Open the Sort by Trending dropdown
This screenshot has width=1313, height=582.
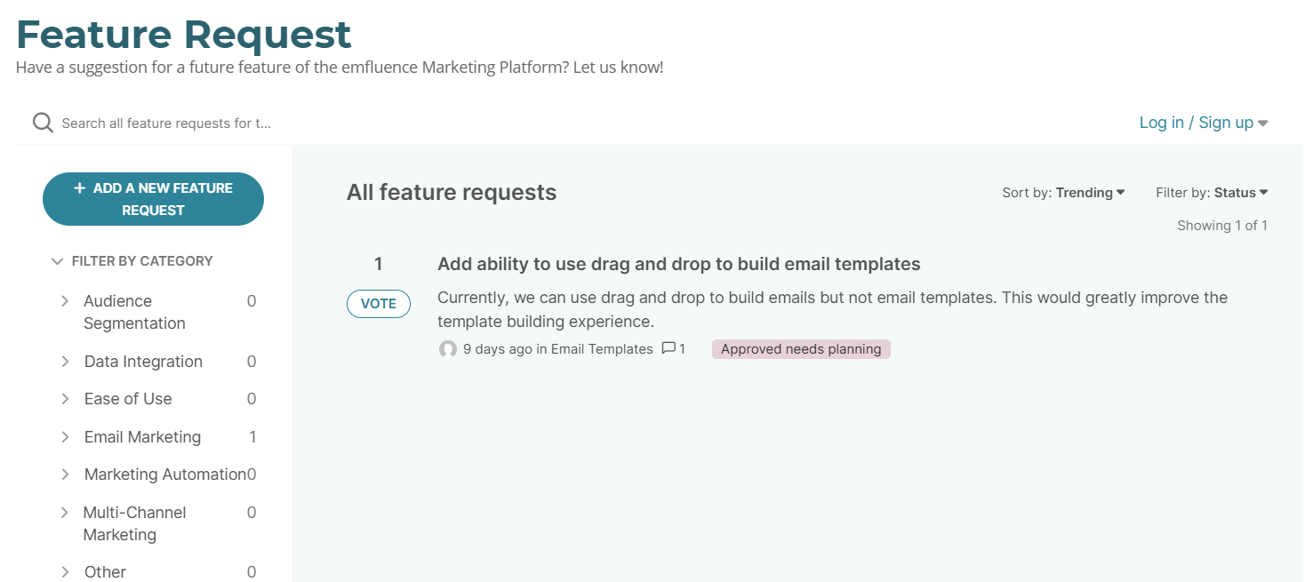1063,193
